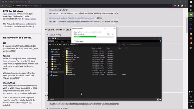Click Windows (C:) in the address breadcrumb

click(74, 45)
